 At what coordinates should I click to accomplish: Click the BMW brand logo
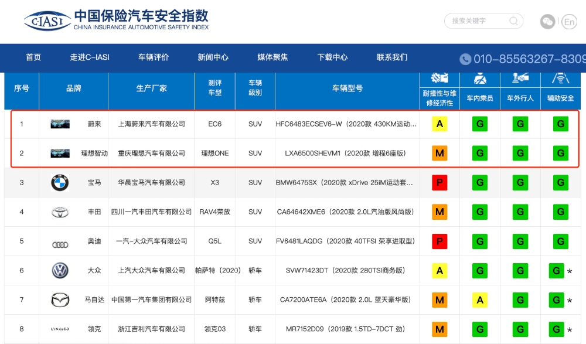click(x=60, y=182)
